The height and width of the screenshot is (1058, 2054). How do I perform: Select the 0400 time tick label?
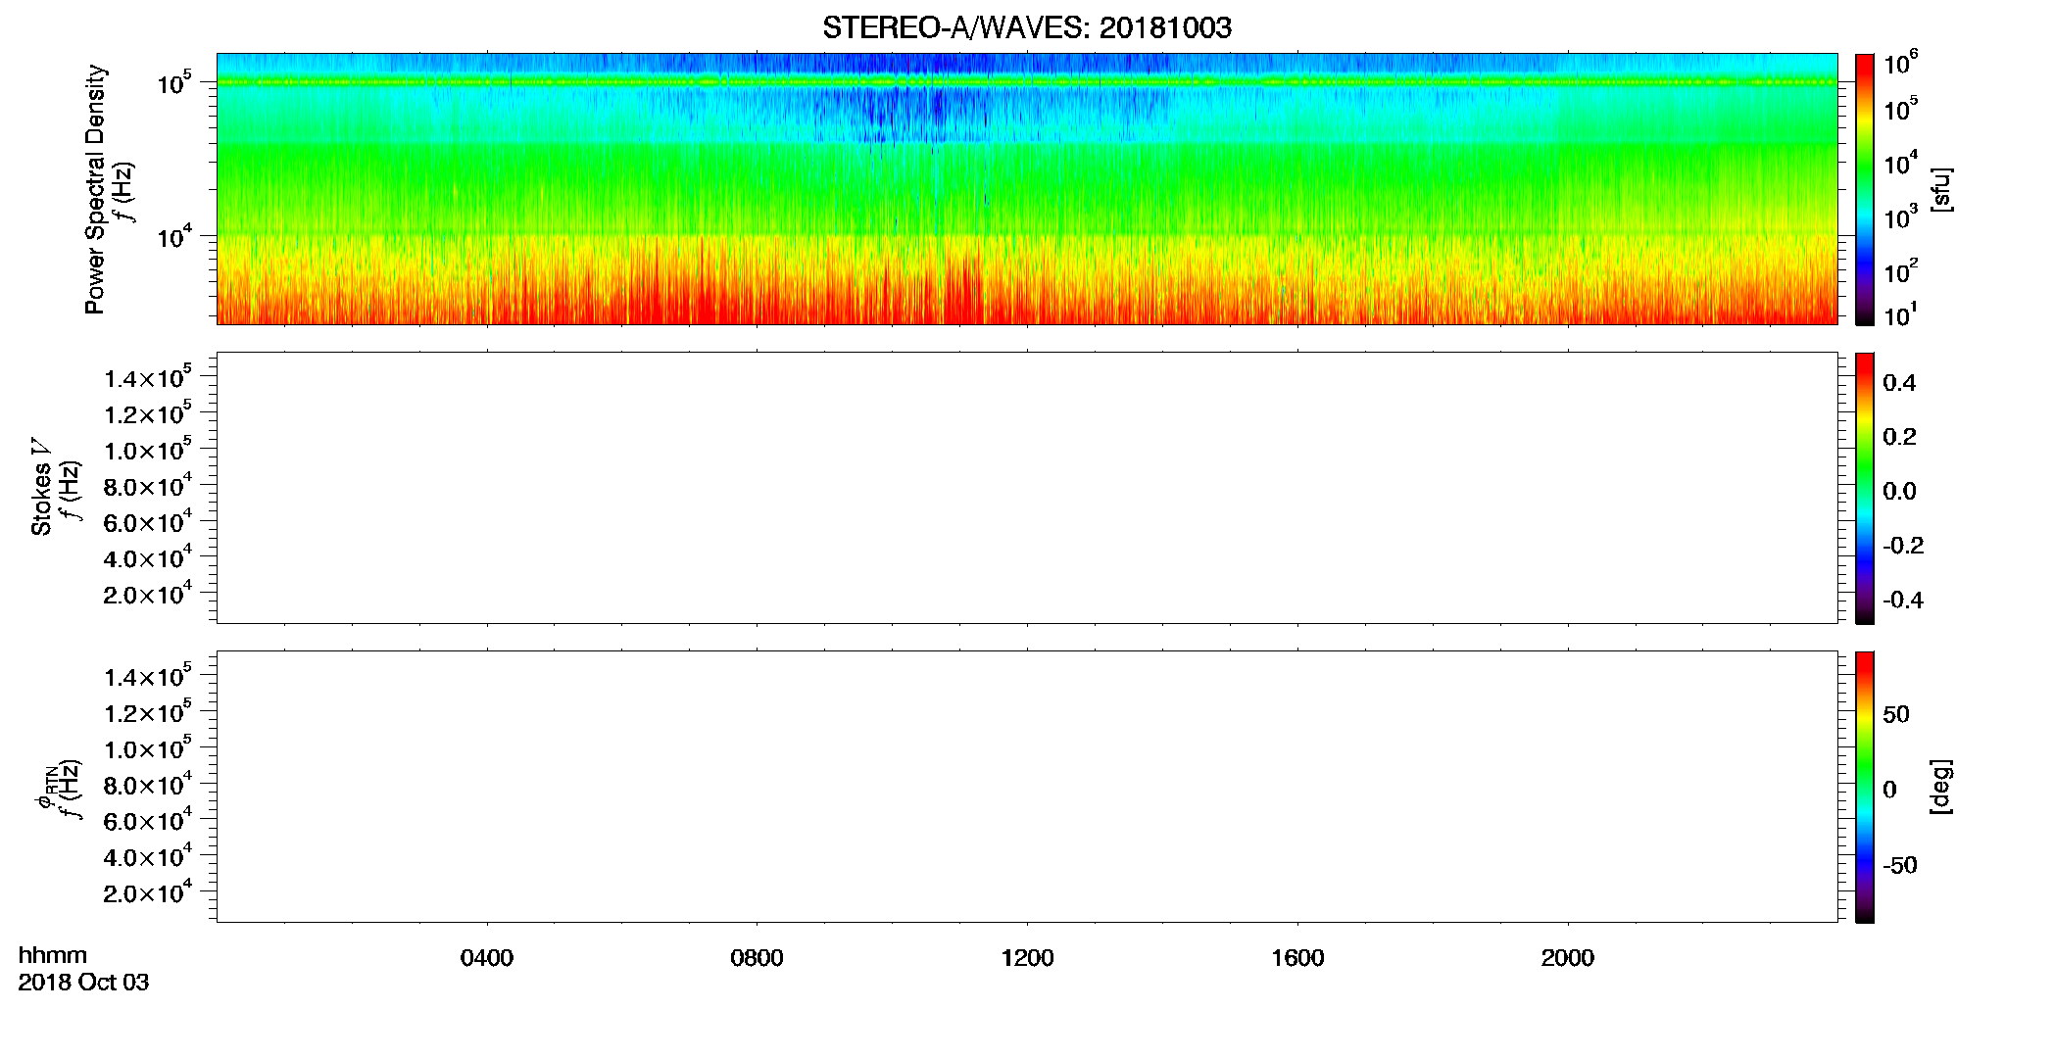[487, 958]
